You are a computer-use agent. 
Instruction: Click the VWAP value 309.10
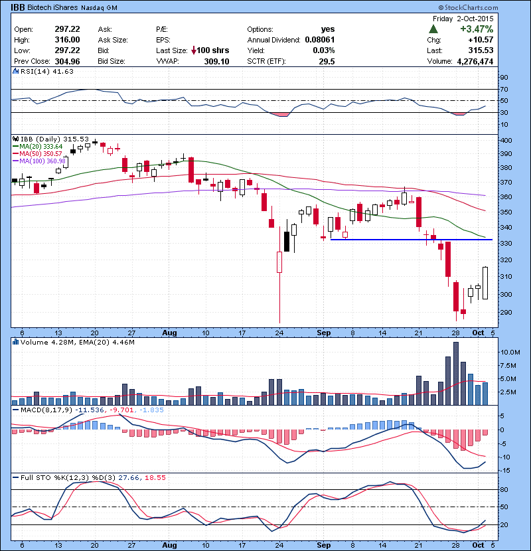216,61
